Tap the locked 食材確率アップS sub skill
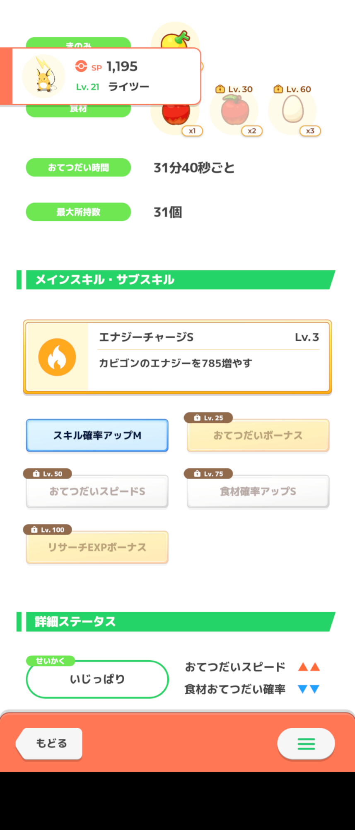 point(258,491)
